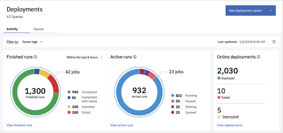Open the Within the last 8 hours selector

[x=82, y=57]
